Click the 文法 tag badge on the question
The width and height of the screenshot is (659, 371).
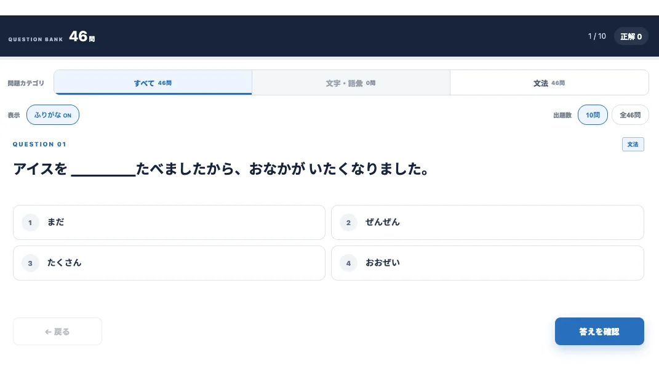tap(633, 144)
